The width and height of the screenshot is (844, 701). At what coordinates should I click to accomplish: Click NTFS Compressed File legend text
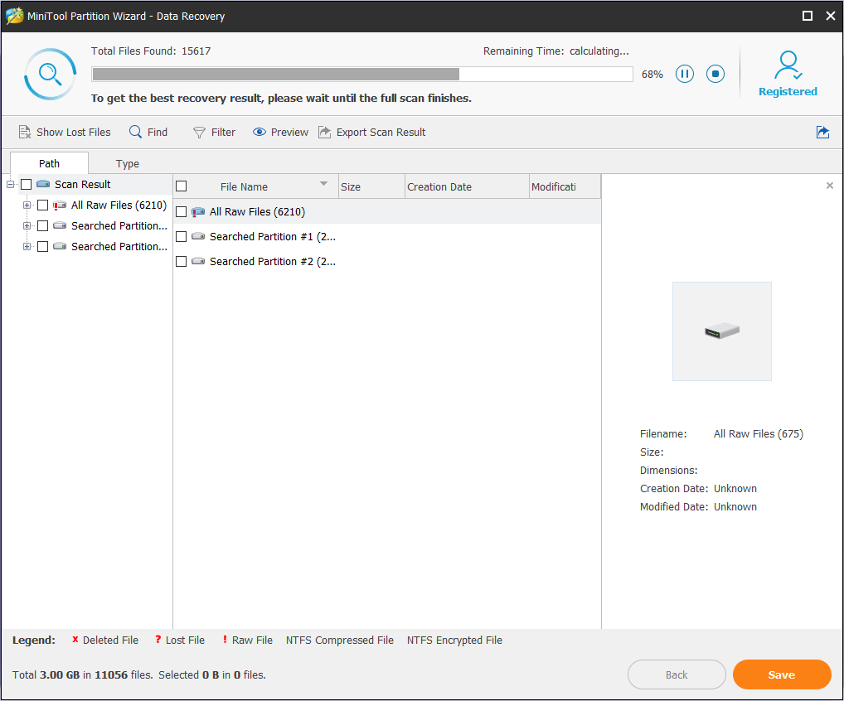tap(340, 641)
